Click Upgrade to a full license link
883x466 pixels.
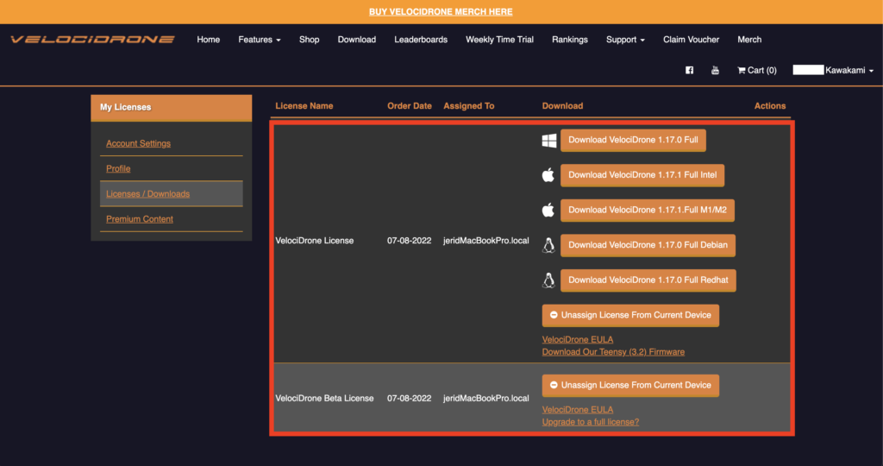(x=590, y=422)
